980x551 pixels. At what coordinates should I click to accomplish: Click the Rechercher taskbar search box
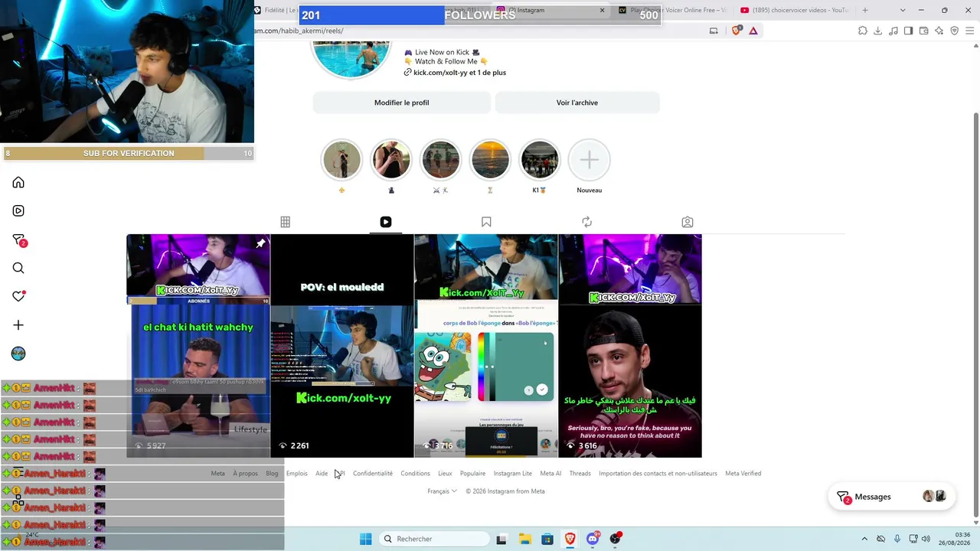tap(434, 539)
